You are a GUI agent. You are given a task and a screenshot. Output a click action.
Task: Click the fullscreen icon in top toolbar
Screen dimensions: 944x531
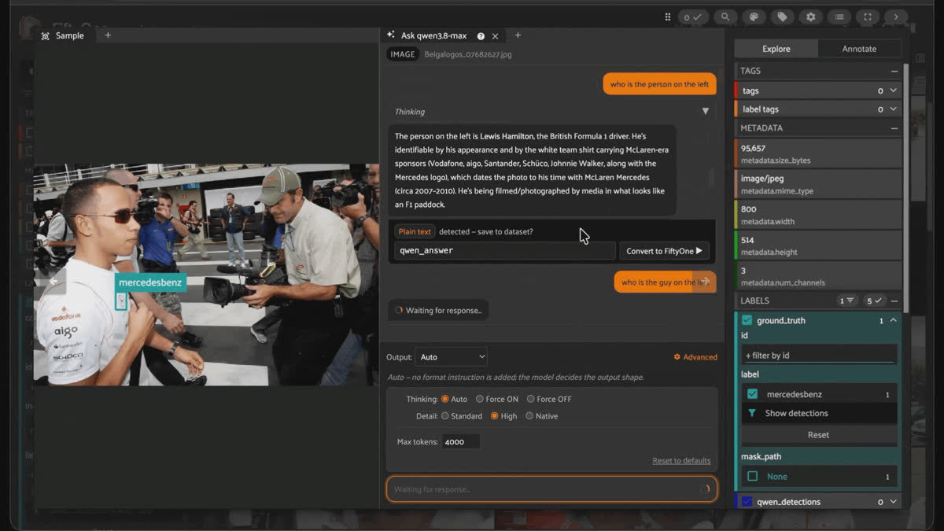click(868, 17)
